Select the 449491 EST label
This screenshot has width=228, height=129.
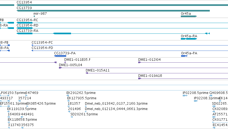pyautogui.click(x=27, y=114)
